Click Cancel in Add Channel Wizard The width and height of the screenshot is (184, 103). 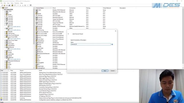point(112,71)
